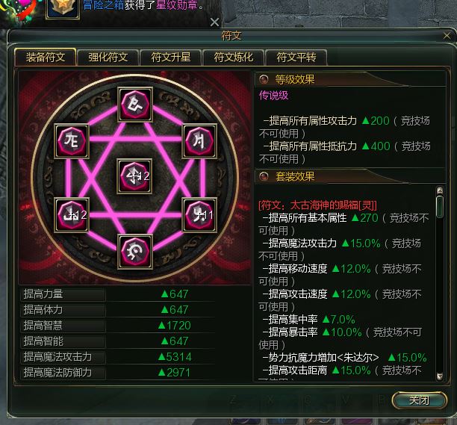457x425 pixels.
Task: Dismiss the reward notification with X
Action: tap(214, 22)
